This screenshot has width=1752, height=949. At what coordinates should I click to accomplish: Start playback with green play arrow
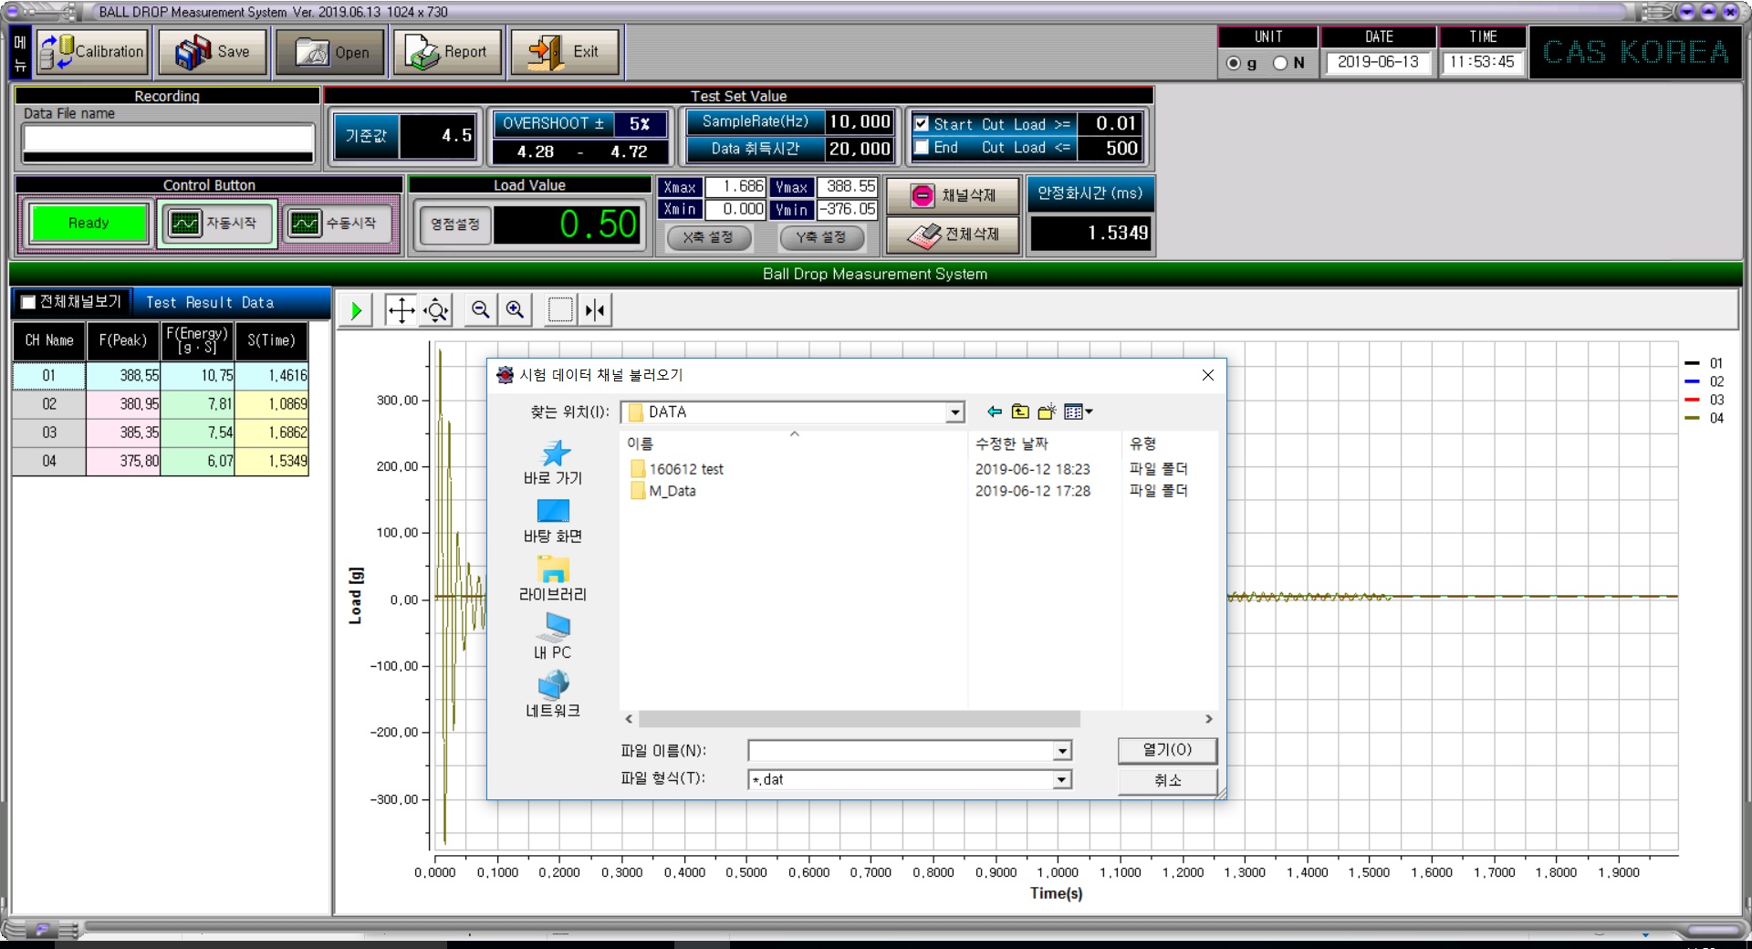click(356, 311)
